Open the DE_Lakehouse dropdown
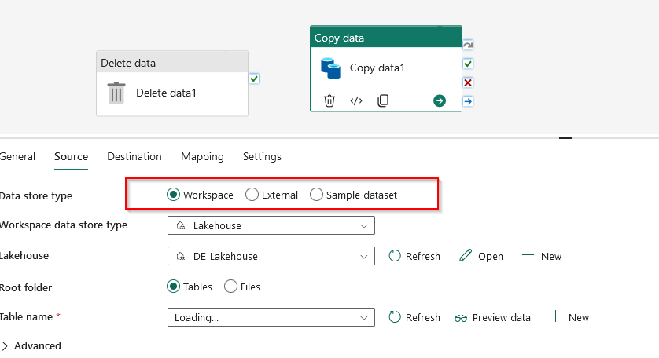The width and height of the screenshot is (659, 358). click(x=271, y=256)
